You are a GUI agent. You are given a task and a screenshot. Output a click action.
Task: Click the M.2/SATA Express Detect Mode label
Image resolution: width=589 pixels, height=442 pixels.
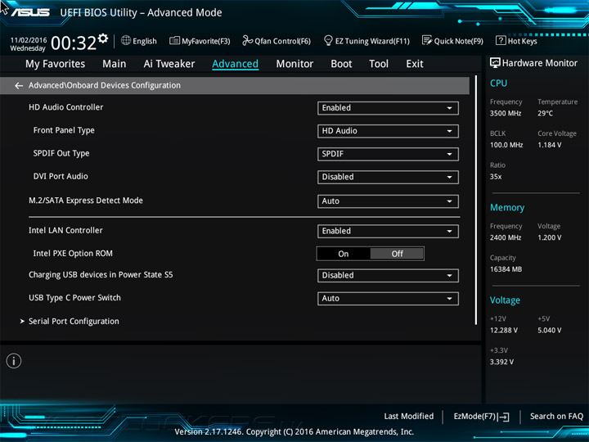pyautogui.click(x=86, y=201)
